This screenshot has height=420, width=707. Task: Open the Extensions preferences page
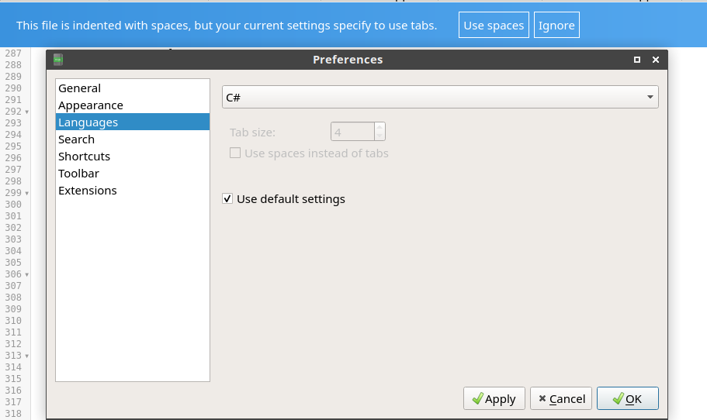pyautogui.click(x=133, y=191)
